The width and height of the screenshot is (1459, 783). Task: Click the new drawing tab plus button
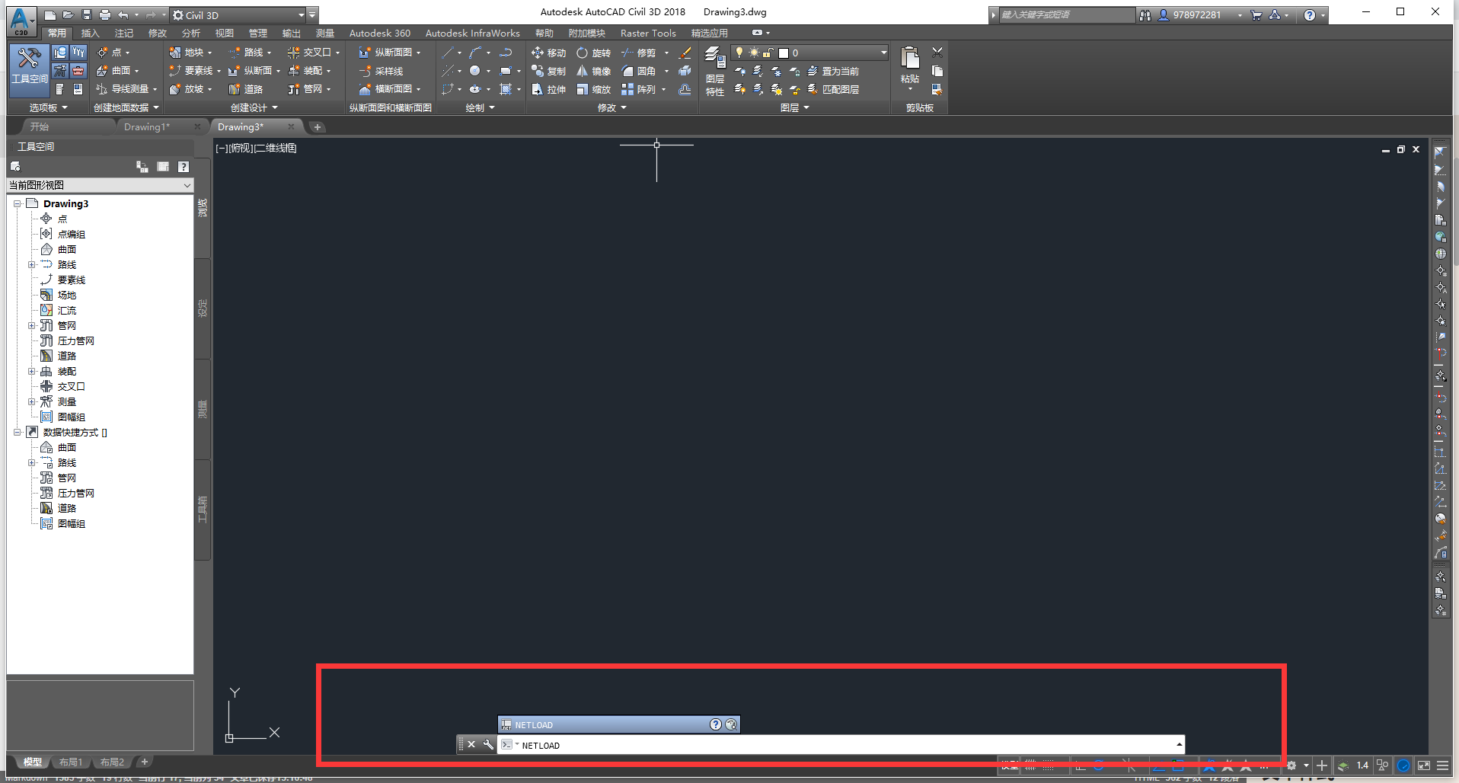click(x=318, y=126)
